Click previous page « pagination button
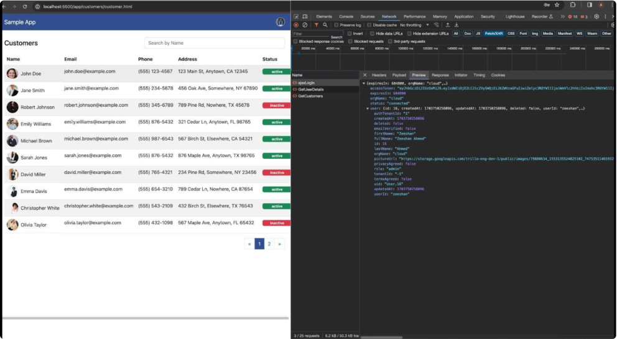 click(249, 244)
